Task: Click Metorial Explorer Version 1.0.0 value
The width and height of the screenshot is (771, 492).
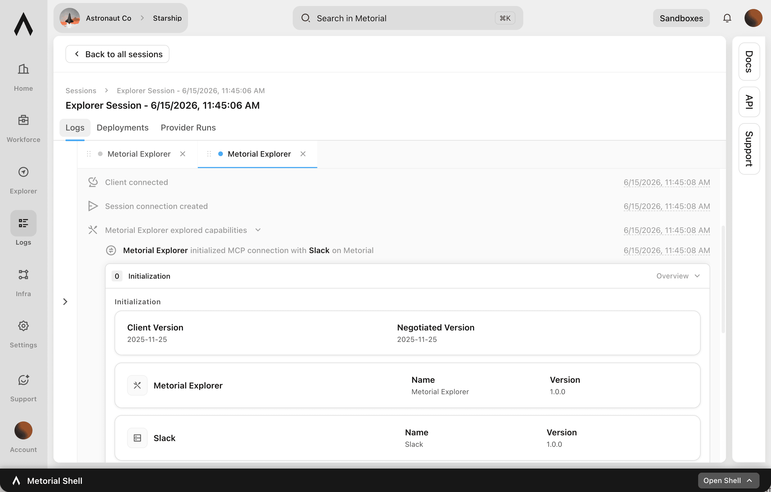Action: pos(557,392)
